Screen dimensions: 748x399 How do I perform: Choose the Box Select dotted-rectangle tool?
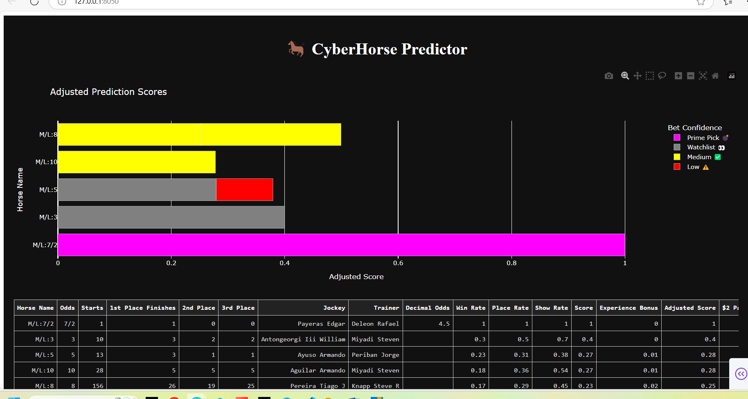(650, 76)
